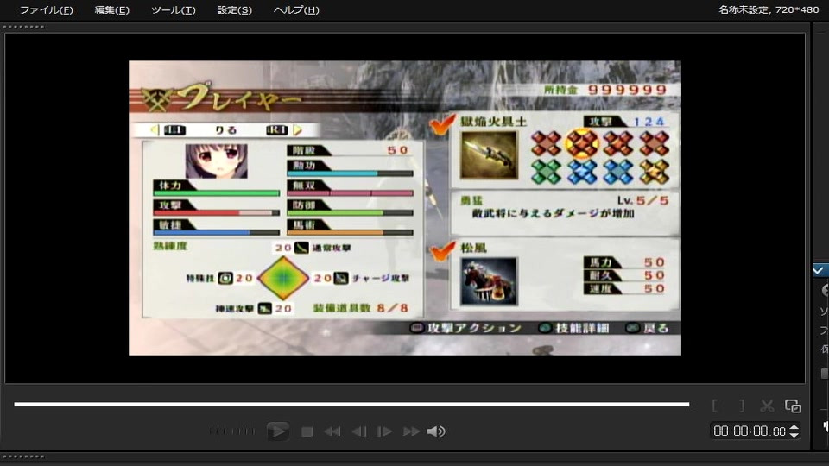The height and width of the screenshot is (466, 829).
Task: Open the 設定(S) menu
Action: 235,10
